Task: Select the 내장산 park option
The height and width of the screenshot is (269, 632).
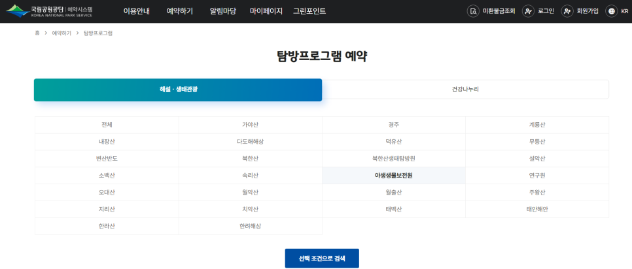Action: (107, 142)
